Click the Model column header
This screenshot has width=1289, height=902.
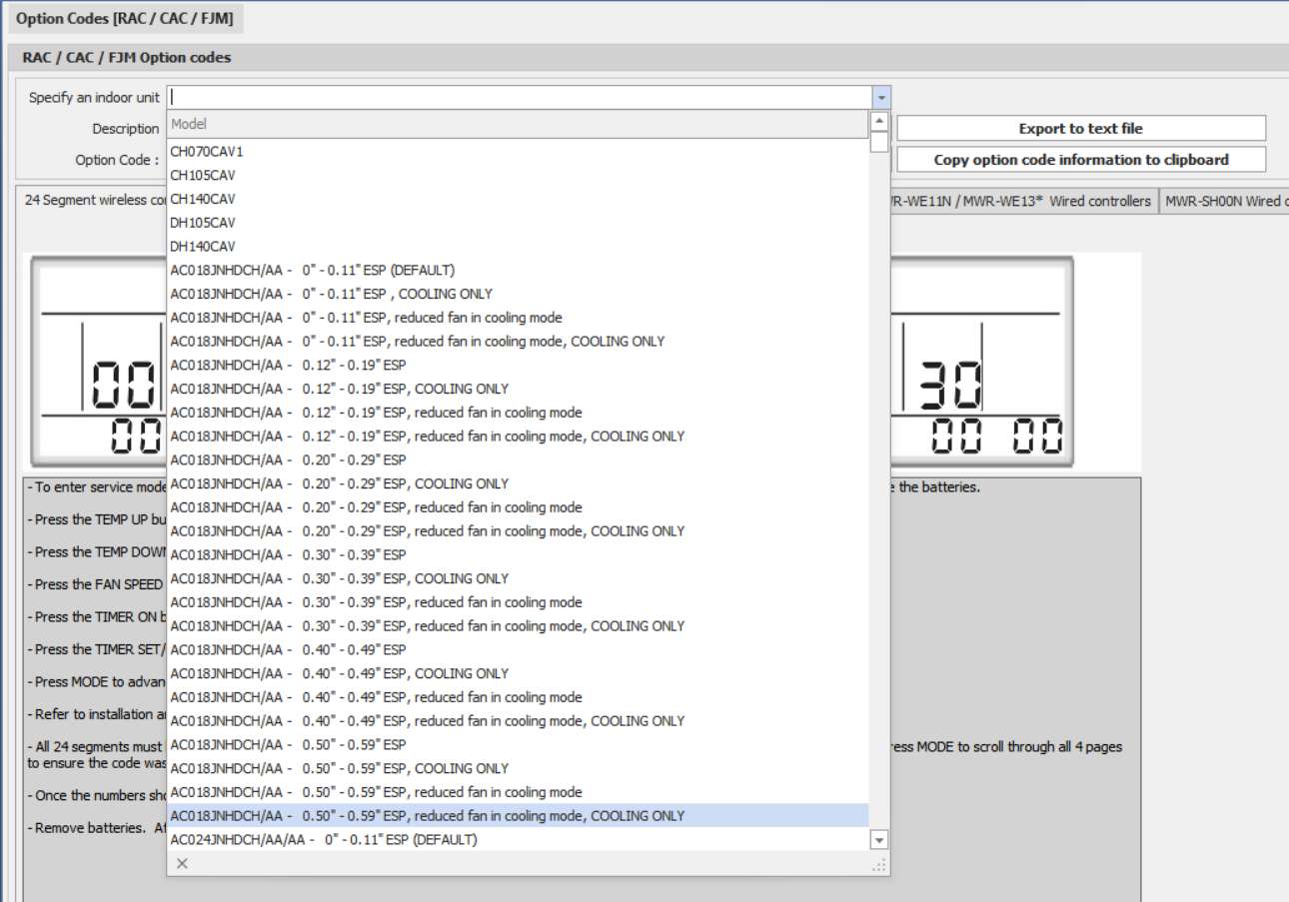pos(516,125)
